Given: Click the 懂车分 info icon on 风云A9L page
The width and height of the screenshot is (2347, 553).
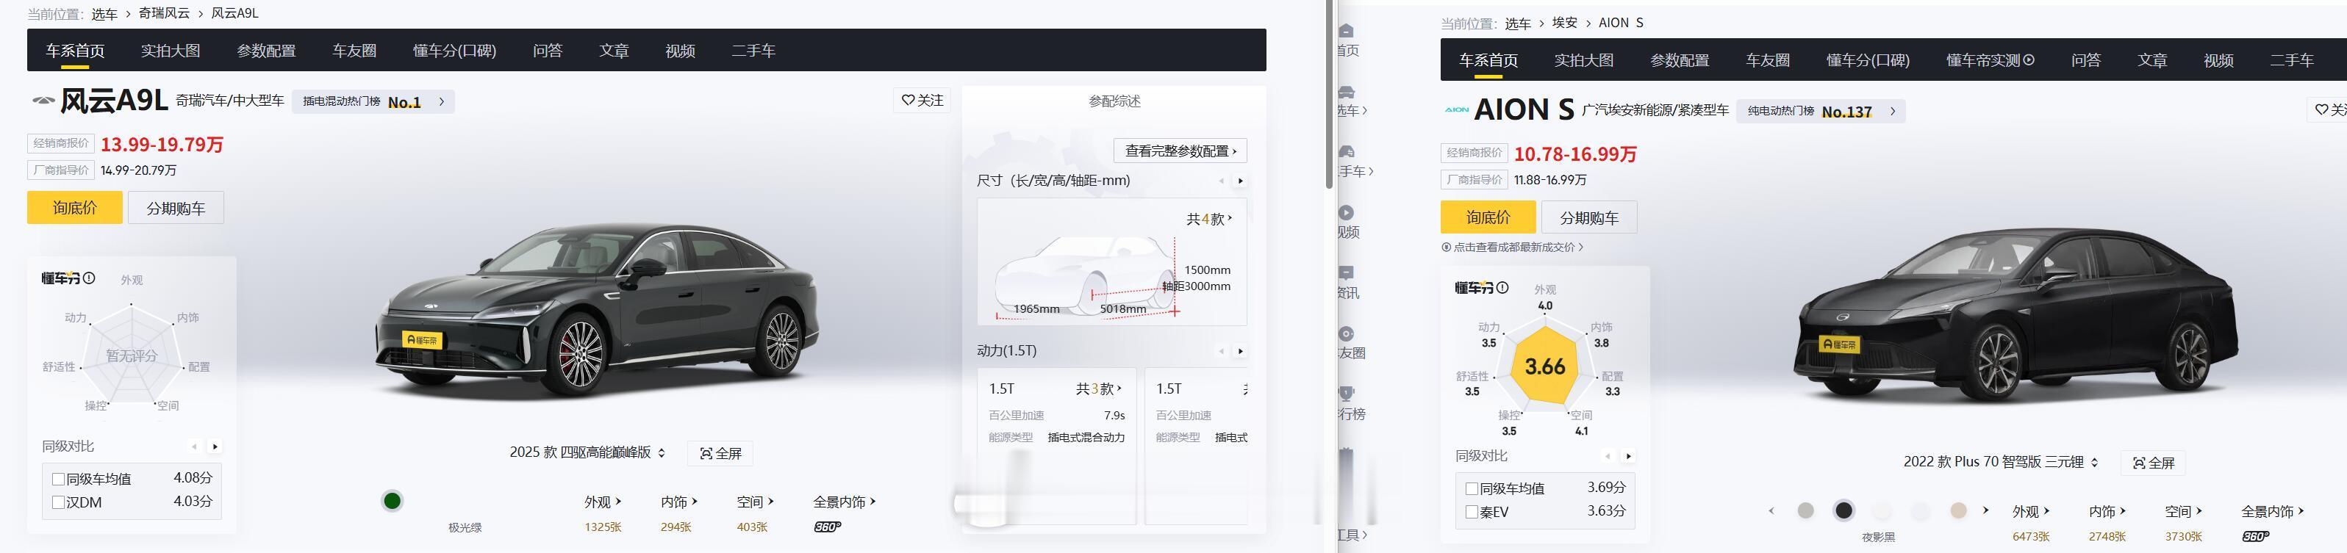Looking at the screenshot, I should click(x=89, y=278).
